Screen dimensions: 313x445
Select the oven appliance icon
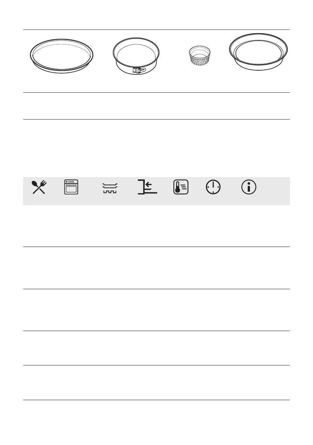pos(71,187)
